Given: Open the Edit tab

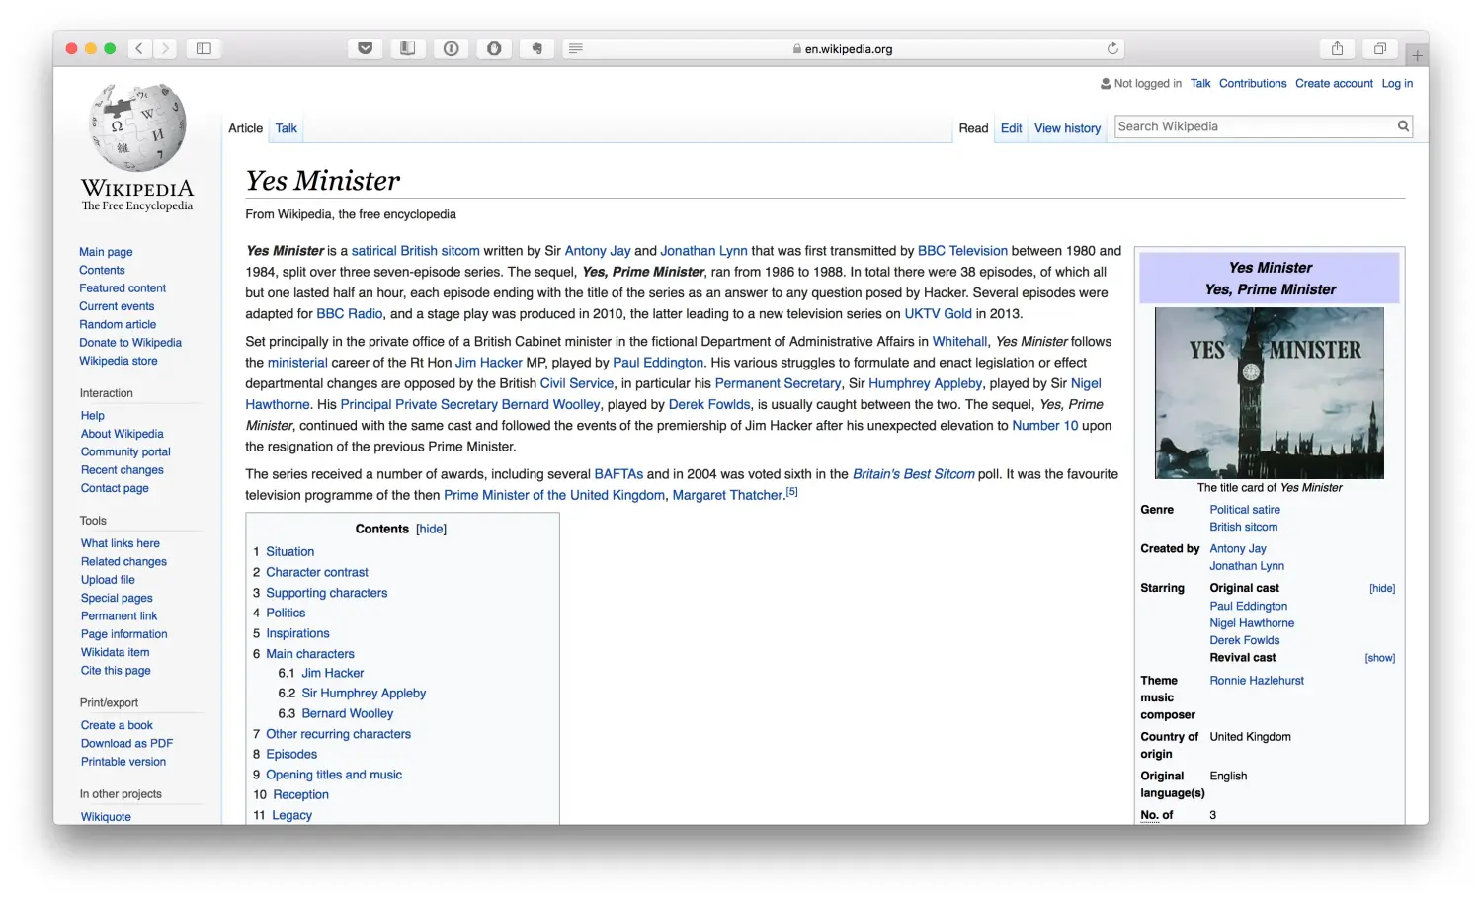Looking at the screenshot, I should (x=1011, y=128).
